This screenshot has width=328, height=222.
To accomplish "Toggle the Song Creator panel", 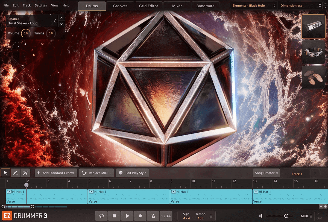I will (x=266, y=173).
